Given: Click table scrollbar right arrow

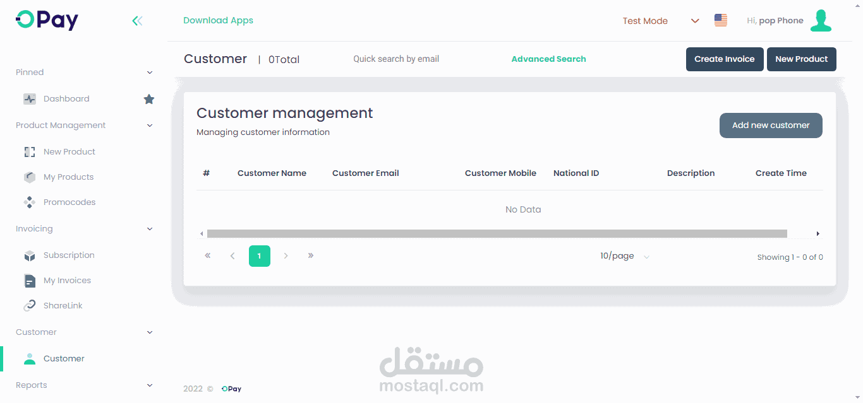Looking at the screenshot, I should click(x=818, y=234).
